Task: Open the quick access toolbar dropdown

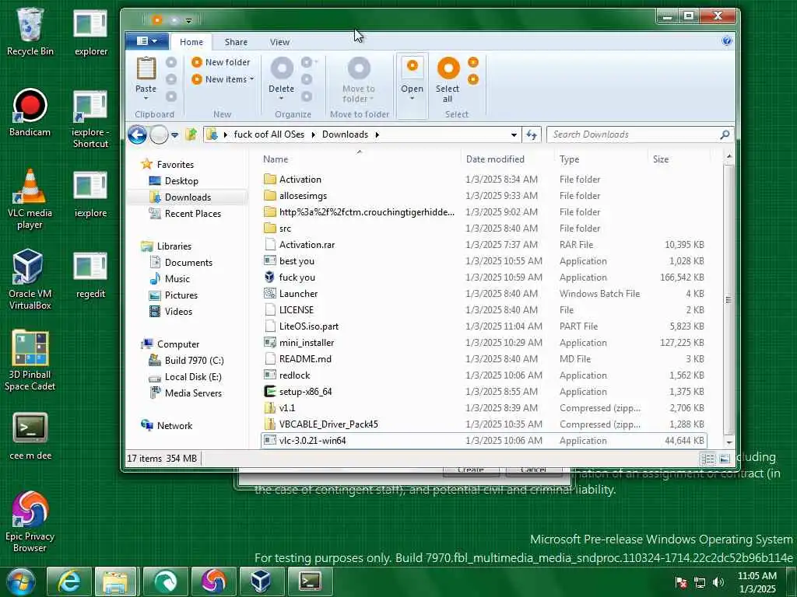Action: 188,21
